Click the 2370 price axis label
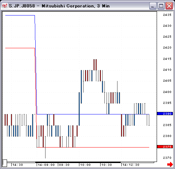The height and width of the screenshot is (169, 175). click(x=167, y=158)
